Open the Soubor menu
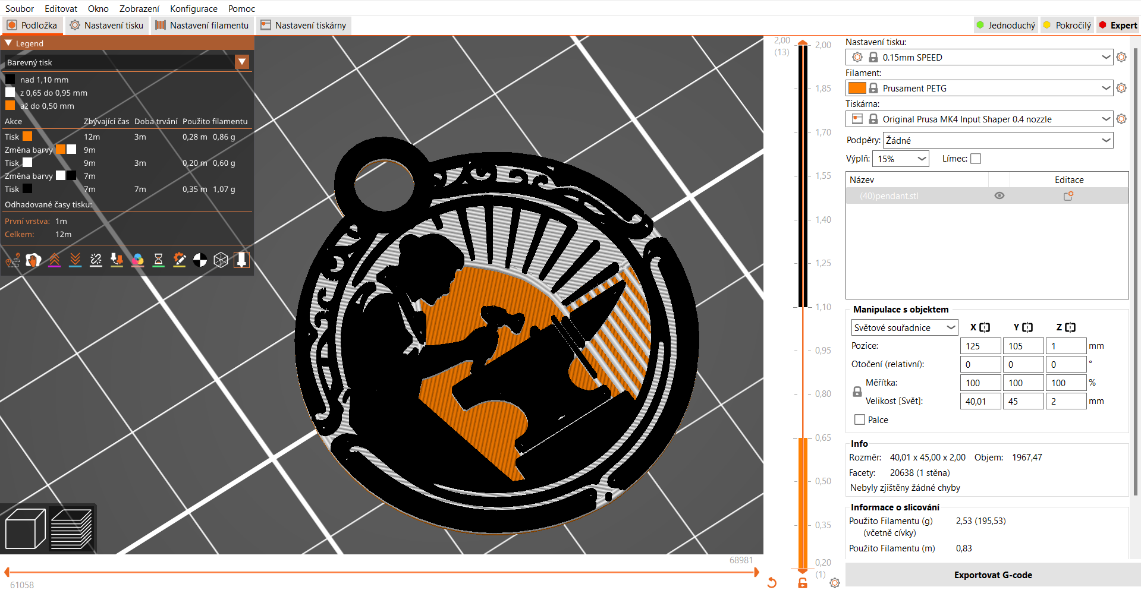The height and width of the screenshot is (590, 1141). [20, 8]
